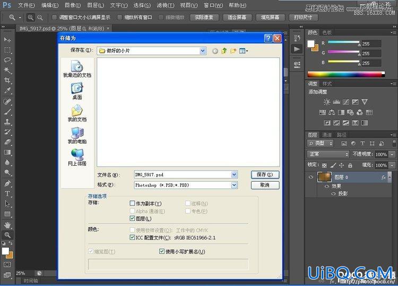Select the Dodge tool

[7, 173]
